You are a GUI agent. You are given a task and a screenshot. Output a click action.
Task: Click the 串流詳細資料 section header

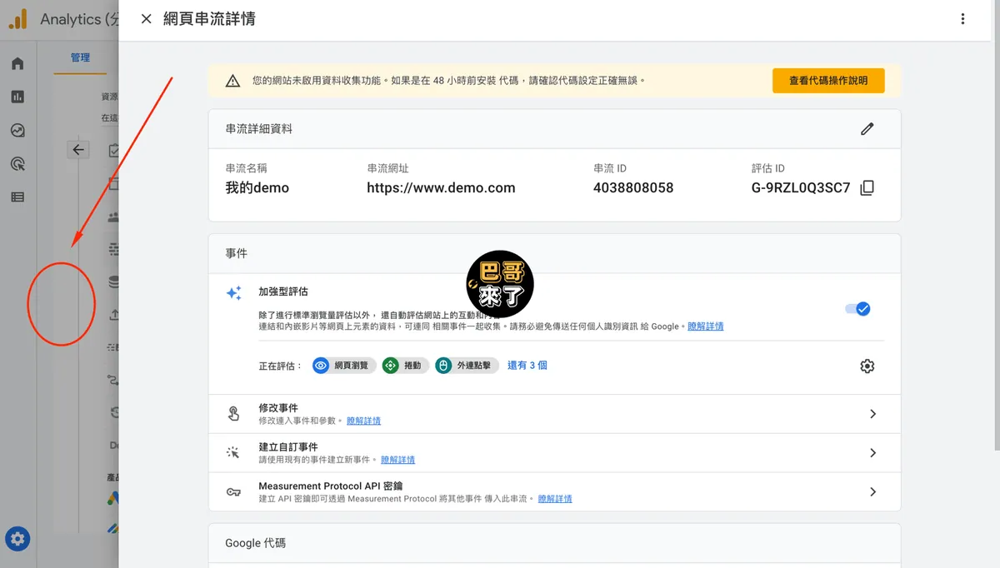(259, 129)
